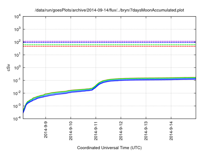216x151 pixels.
Task: Click the 10^-3 y-axis tick label
Action: coord(17,106)
